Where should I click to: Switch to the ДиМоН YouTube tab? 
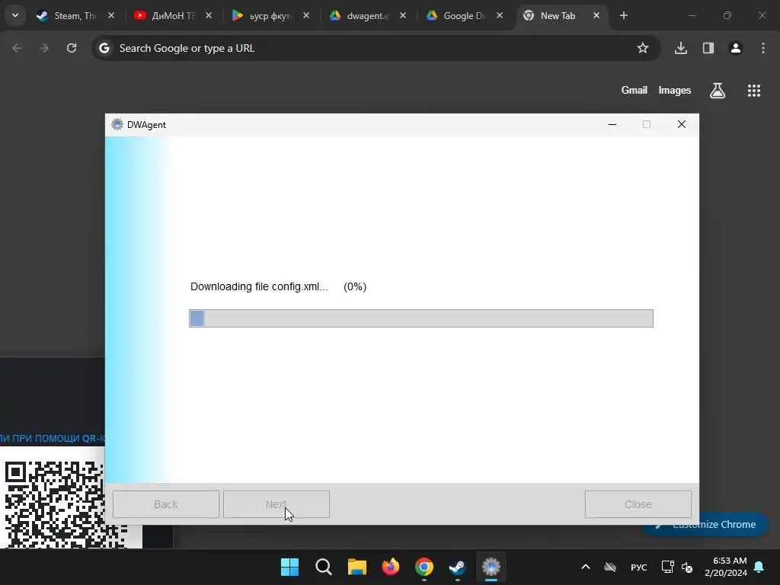point(172,15)
